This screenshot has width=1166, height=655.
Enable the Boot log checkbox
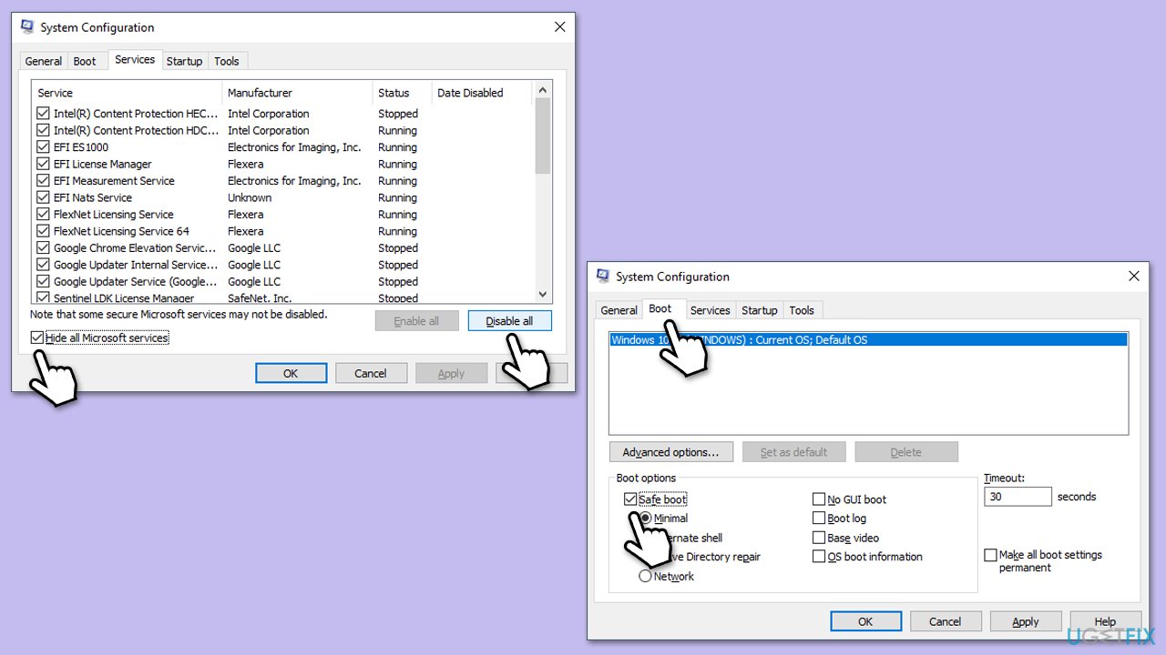tap(819, 519)
